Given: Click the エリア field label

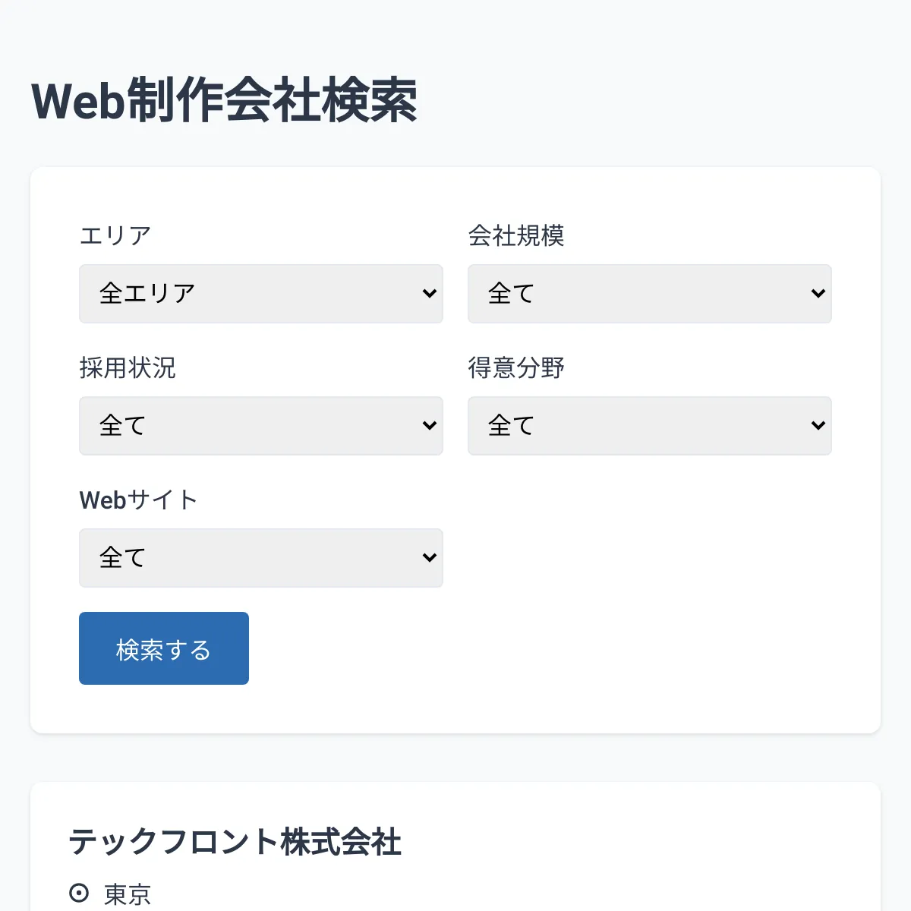Looking at the screenshot, I should (x=114, y=235).
